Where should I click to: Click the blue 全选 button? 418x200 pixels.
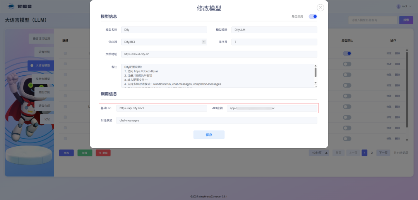[67, 153]
